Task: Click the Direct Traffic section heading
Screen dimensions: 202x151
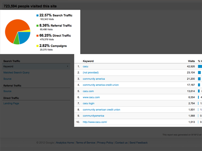Action: pyautogui.click(x=11, y=98)
